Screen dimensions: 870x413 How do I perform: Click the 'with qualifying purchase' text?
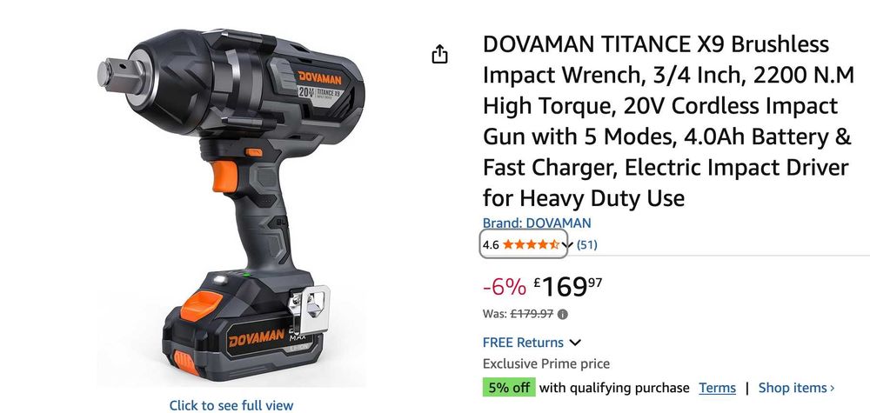click(x=614, y=388)
